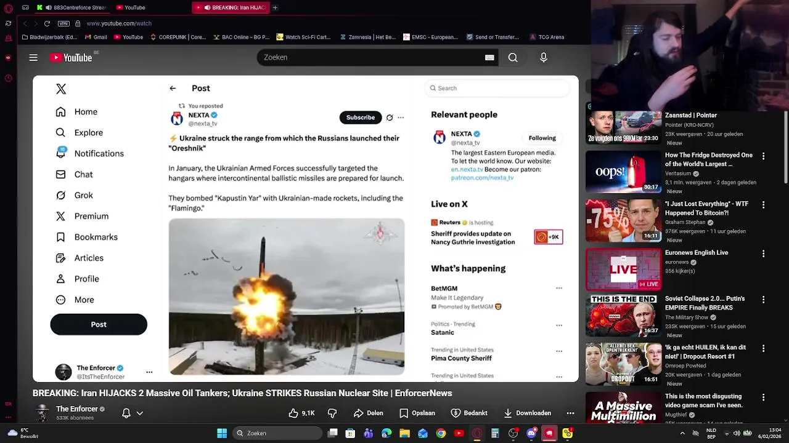Viewport: 789px width, 443px height.
Task: Share the video via Delen button
Action: 369,413
